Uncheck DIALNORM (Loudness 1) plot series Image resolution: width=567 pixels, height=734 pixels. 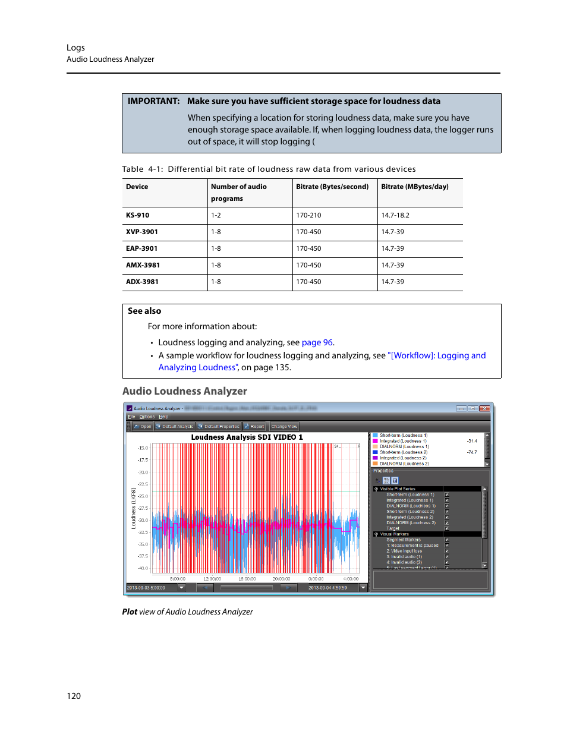click(x=447, y=506)
